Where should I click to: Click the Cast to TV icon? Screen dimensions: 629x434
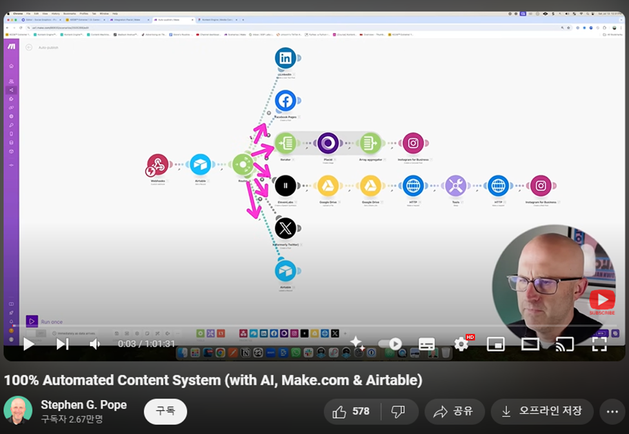(564, 344)
